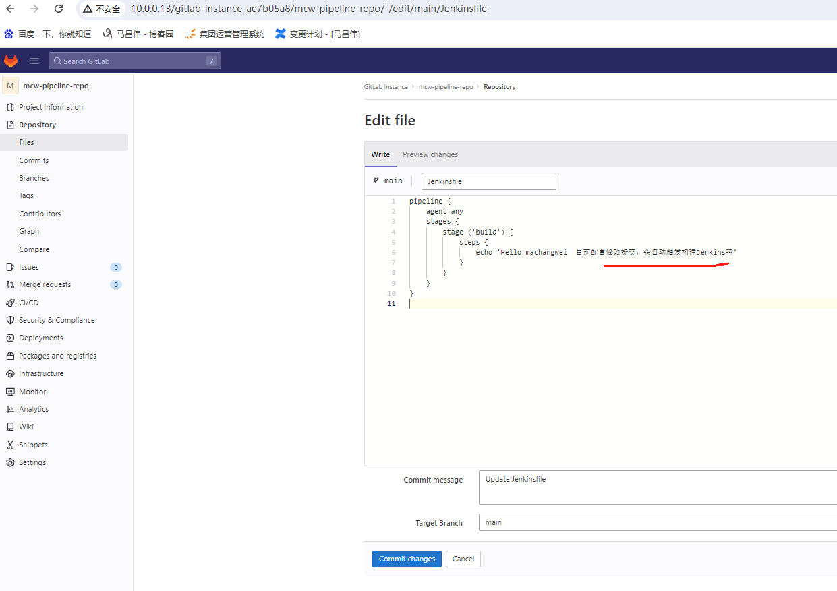
Task: Go to mcw-pipeline-repo breadcrumb link
Action: [446, 87]
